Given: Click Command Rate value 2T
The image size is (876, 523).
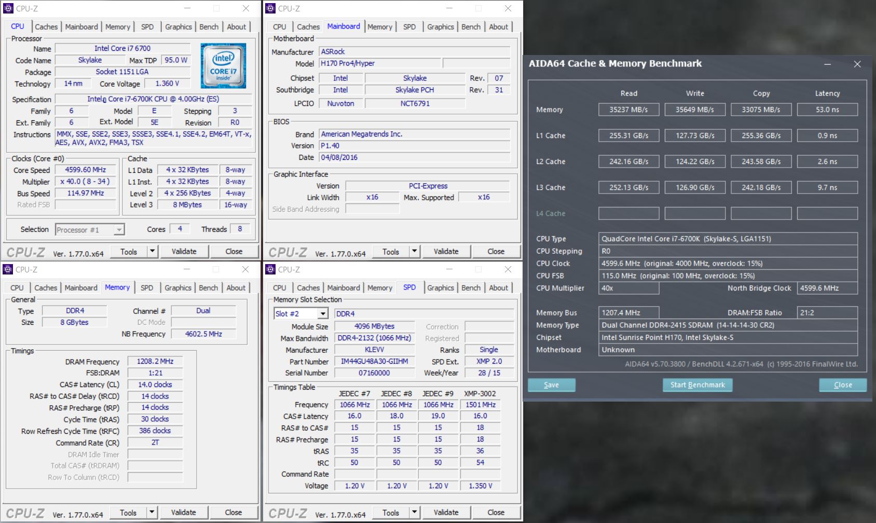Looking at the screenshot, I should click(x=155, y=443).
